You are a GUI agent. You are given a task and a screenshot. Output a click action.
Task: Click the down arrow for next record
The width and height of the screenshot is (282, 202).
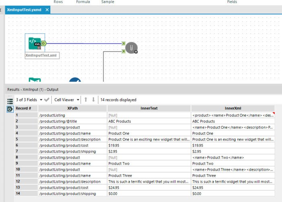coord(93,100)
